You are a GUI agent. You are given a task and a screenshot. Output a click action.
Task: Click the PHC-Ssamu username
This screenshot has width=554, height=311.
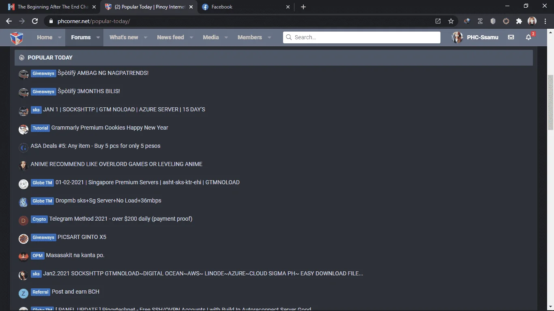click(x=483, y=37)
